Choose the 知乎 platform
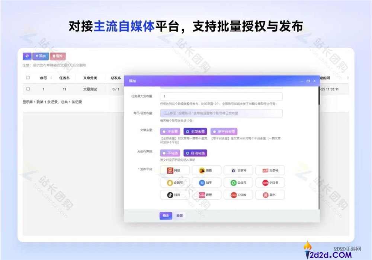372x260 pixels. (206, 183)
